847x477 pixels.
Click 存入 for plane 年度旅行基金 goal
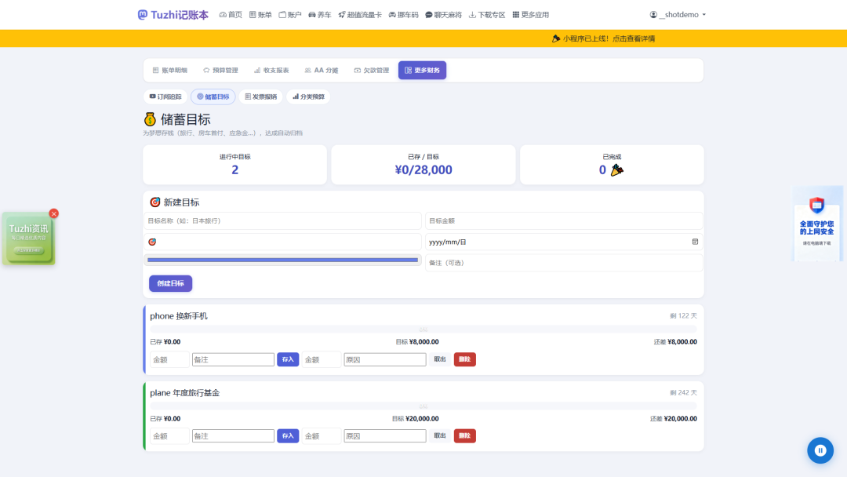pyautogui.click(x=288, y=436)
